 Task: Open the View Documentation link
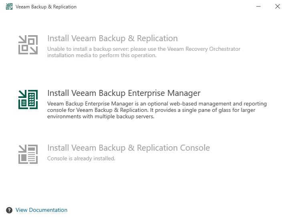(x=41, y=210)
